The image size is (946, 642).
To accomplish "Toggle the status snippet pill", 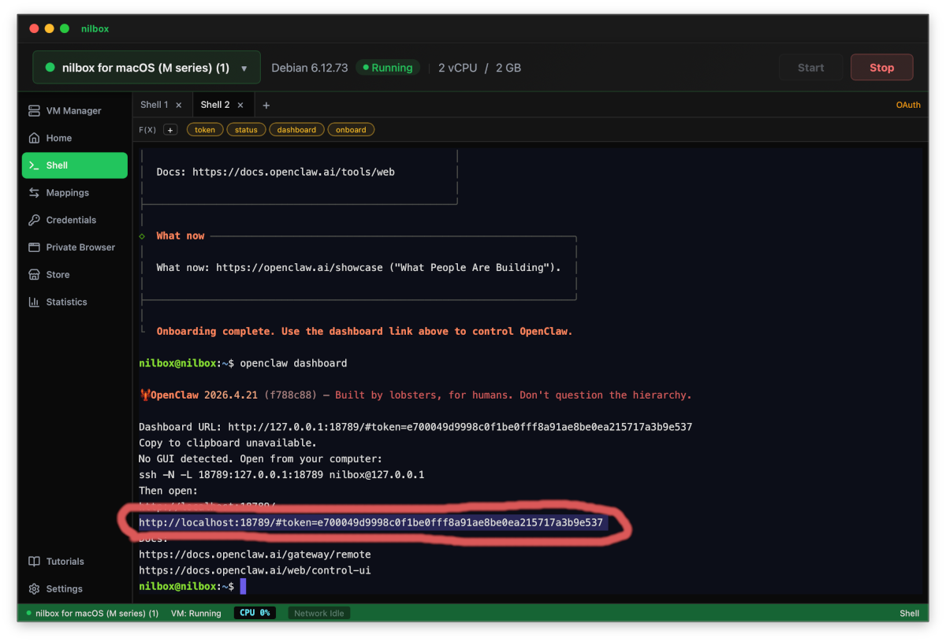I will tap(244, 129).
